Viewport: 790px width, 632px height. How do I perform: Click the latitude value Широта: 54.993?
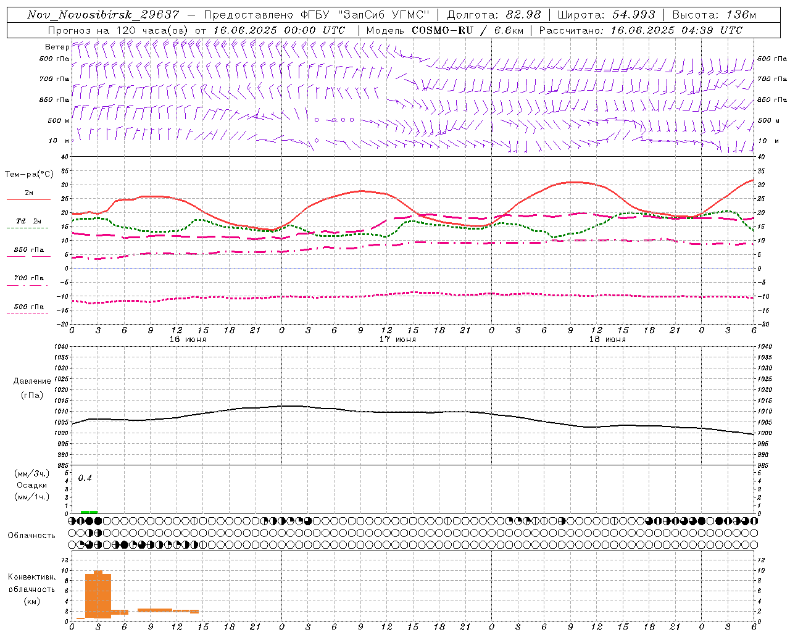(606, 15)
